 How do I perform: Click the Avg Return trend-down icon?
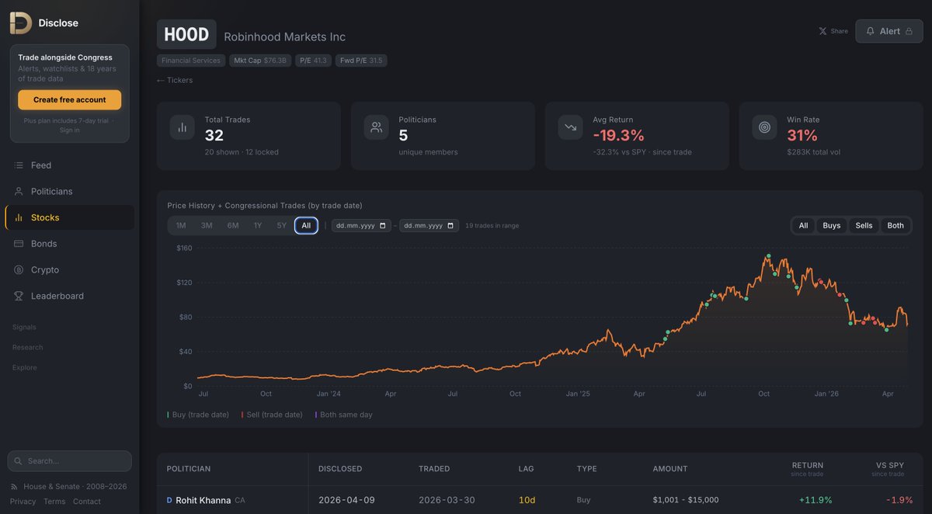click(x=571, y=127)
